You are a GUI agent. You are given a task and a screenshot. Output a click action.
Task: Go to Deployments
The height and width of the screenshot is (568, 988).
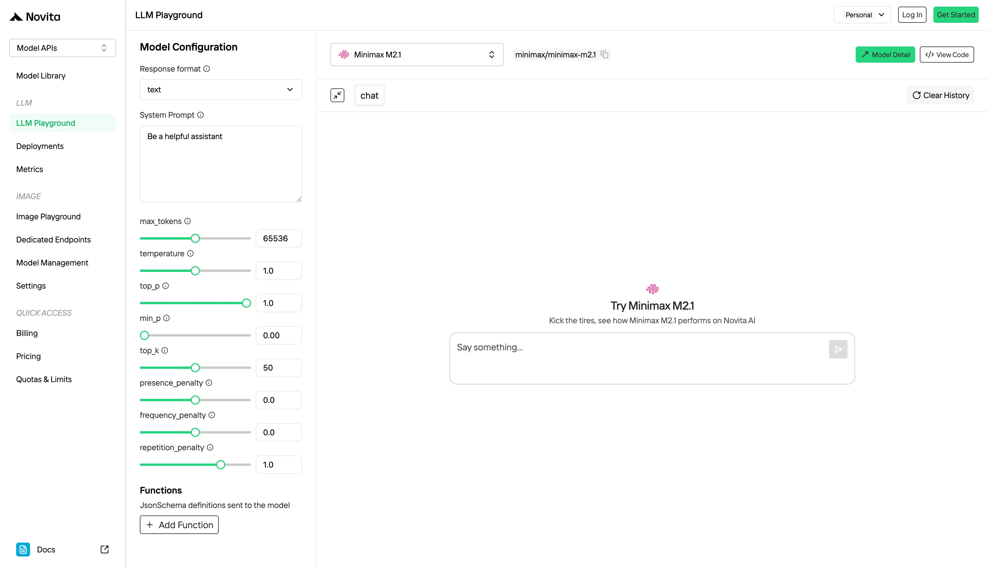coord(40,146)
